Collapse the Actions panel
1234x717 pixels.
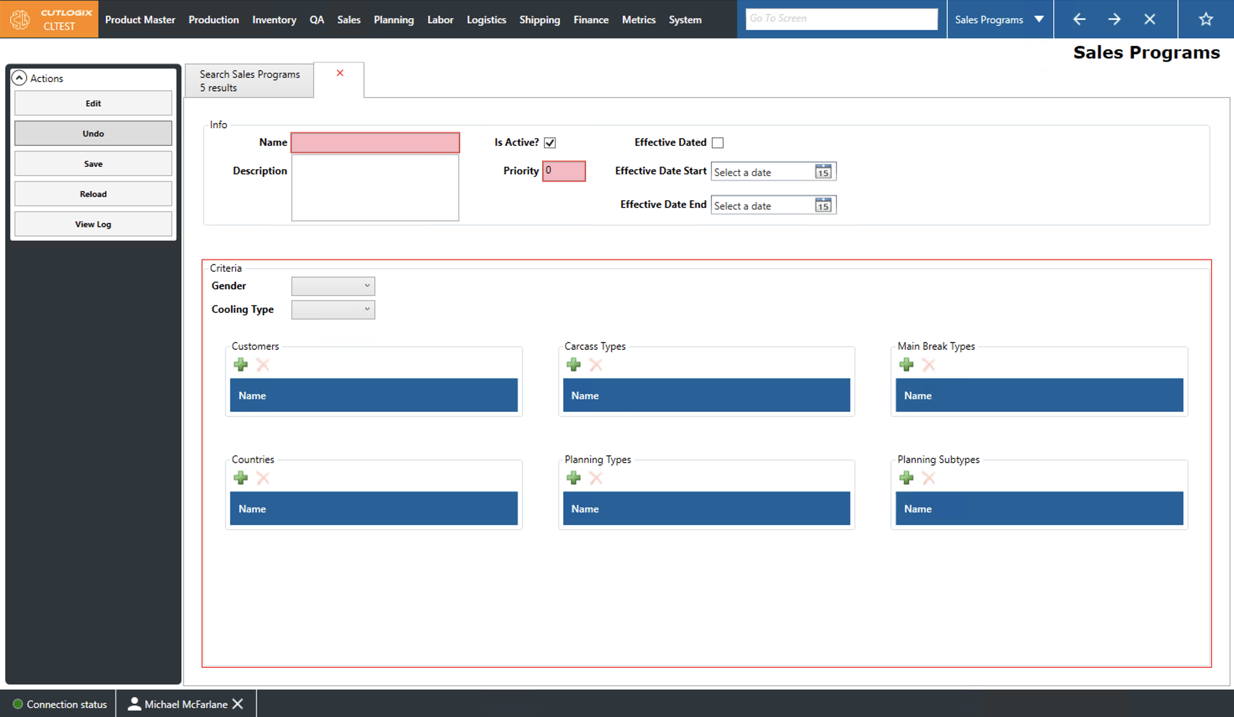point(19,78)
